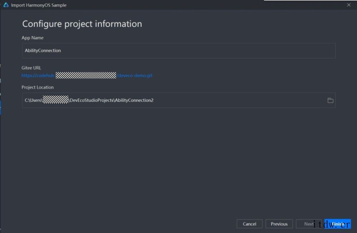Image resolution: width=357 pixels, height=233 pixels.
Task: Browse for project location folder icon
Action: [x=330, y=100]
